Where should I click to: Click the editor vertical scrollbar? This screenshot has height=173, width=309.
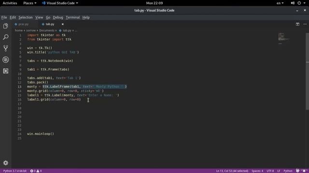[307, 71]
